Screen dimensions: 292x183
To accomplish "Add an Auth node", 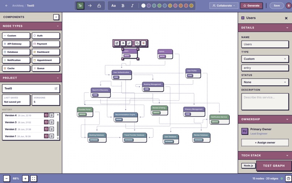I will (x=46, y=36).
